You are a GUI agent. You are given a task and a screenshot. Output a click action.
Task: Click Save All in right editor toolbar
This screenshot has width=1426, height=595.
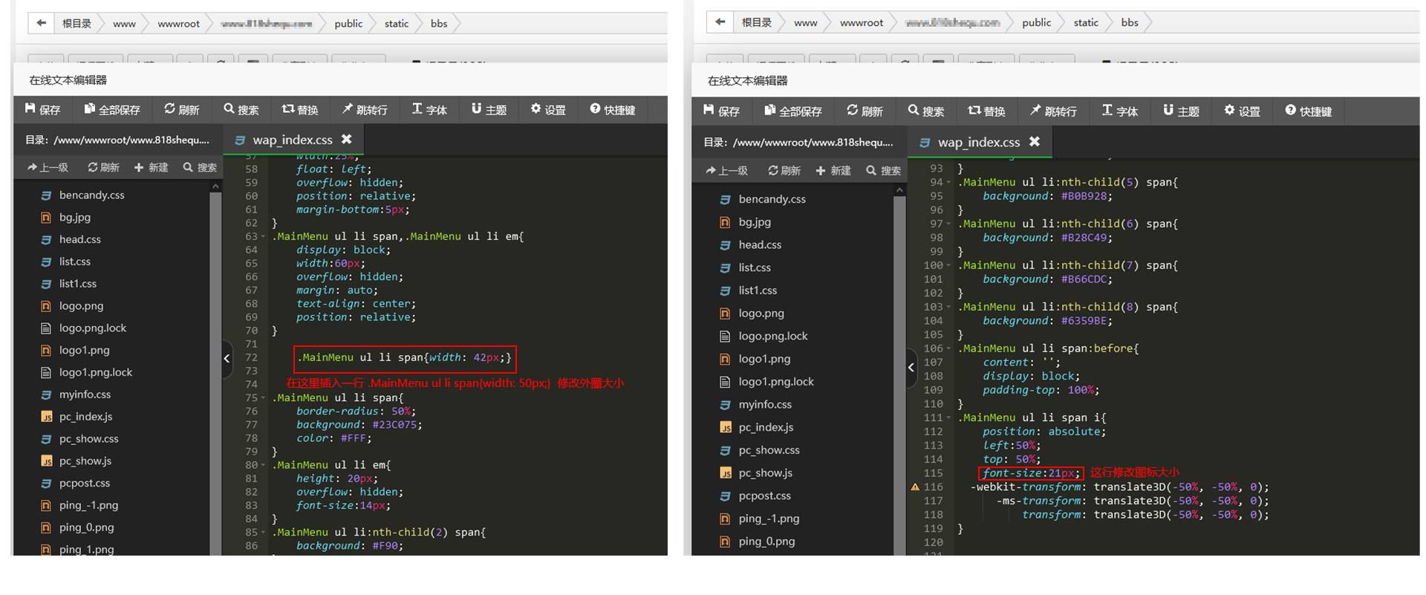point(792,111)
